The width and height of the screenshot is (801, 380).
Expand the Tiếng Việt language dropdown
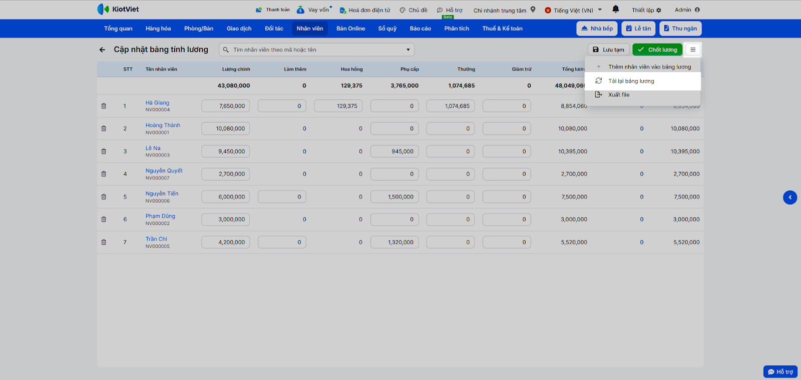(600, 9)
